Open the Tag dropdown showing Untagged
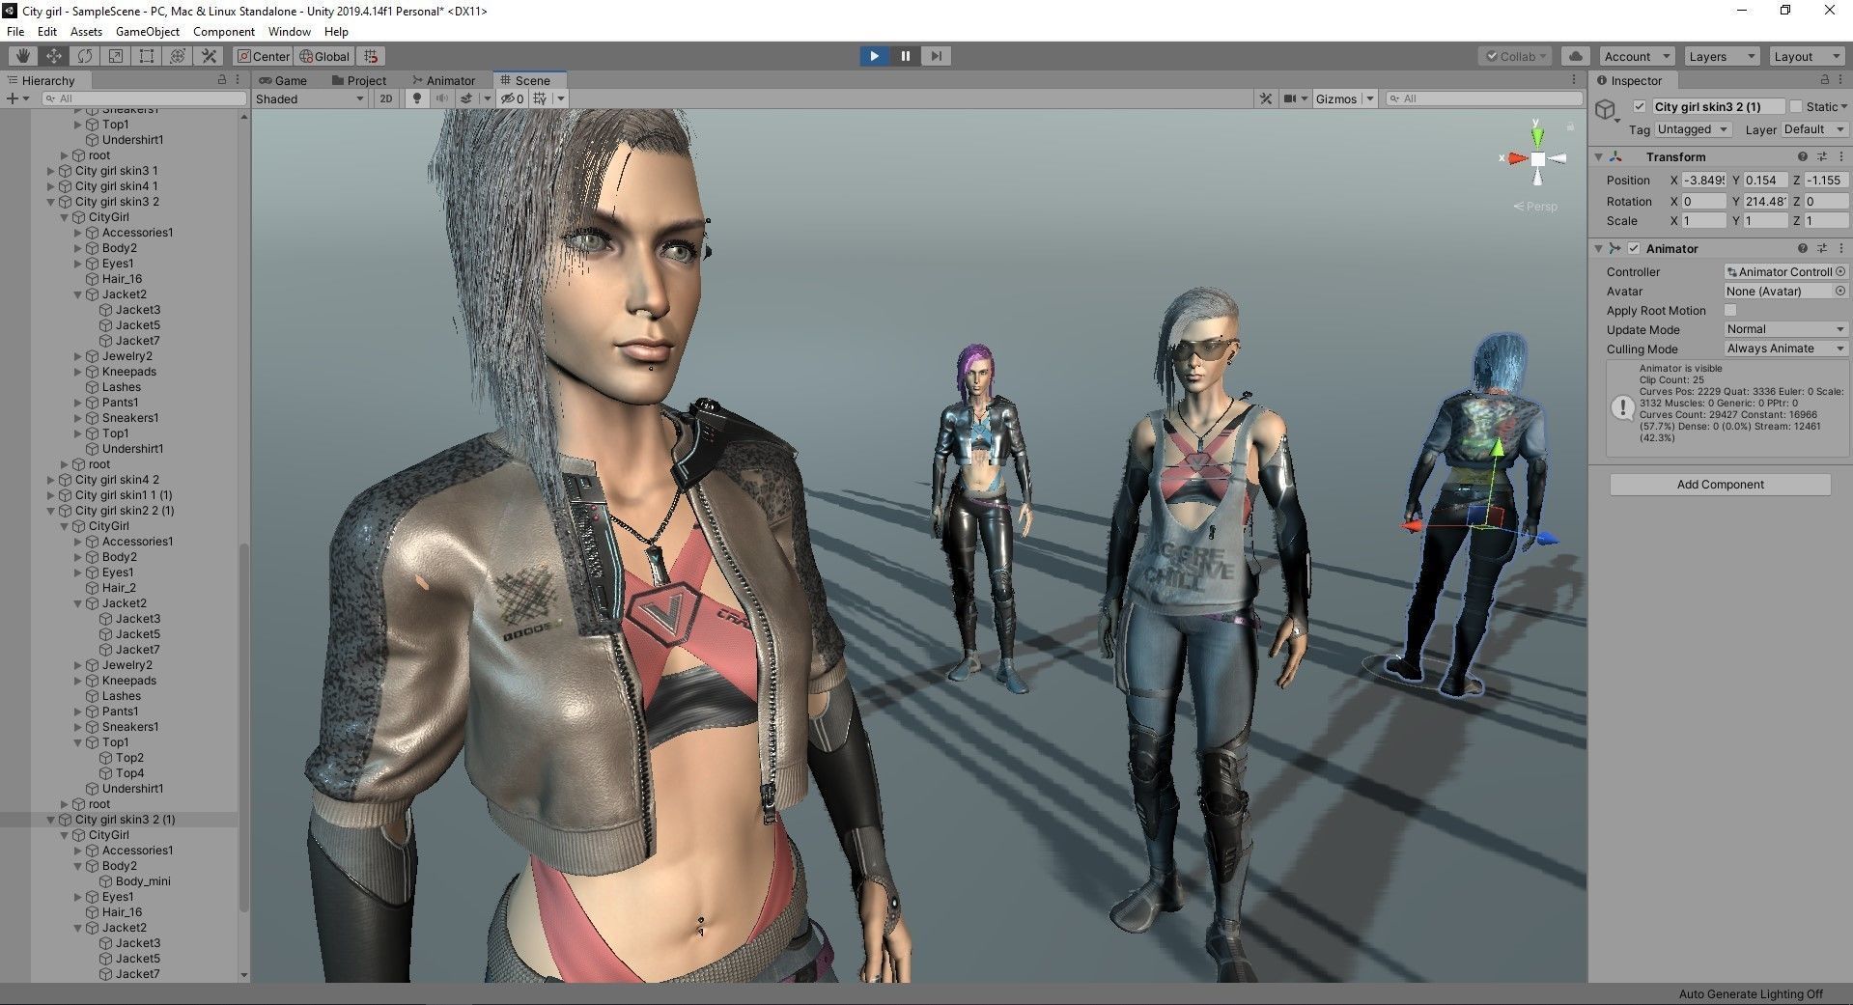Screen dimensions: 1853x1005 1693,129
